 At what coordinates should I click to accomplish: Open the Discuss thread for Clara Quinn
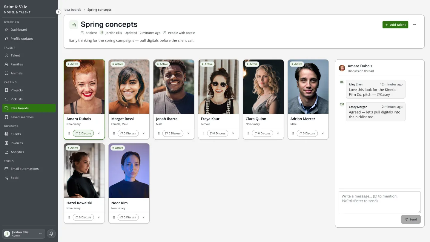[x=262, y=134]
